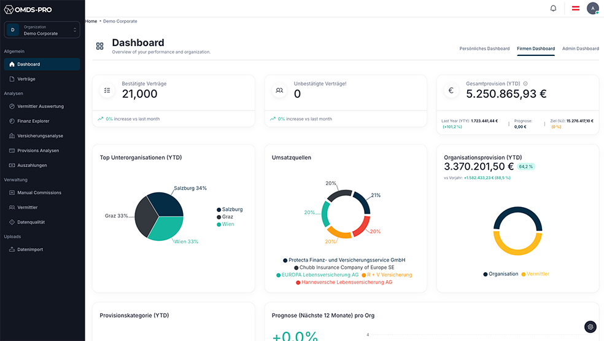Click the Bestätigte Verträge checklist icon
The width and height of the screenshot is (604, 341).
coord(107,90)
